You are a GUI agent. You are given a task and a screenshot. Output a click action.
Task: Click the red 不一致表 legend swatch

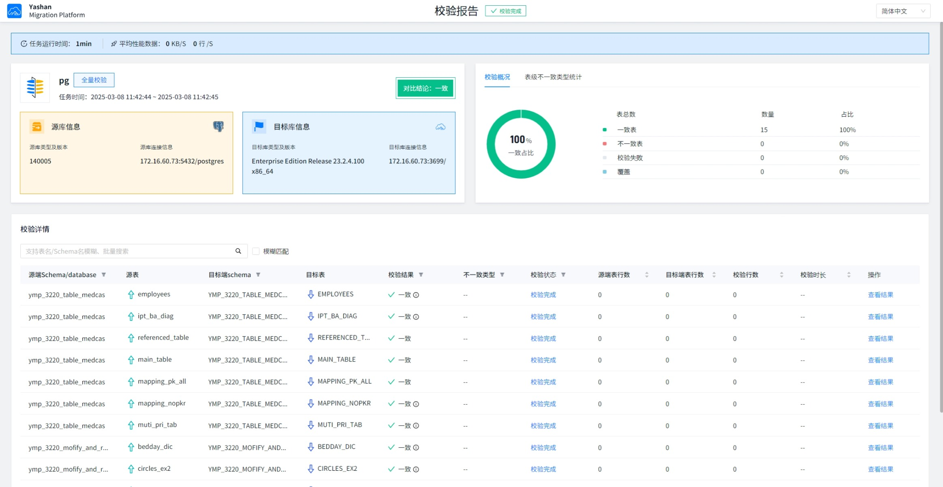(x=605, y=144)
